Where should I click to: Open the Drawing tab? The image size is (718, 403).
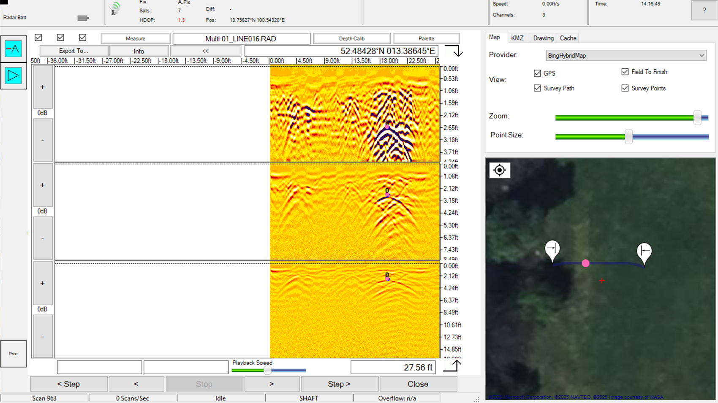pos(543,38)
